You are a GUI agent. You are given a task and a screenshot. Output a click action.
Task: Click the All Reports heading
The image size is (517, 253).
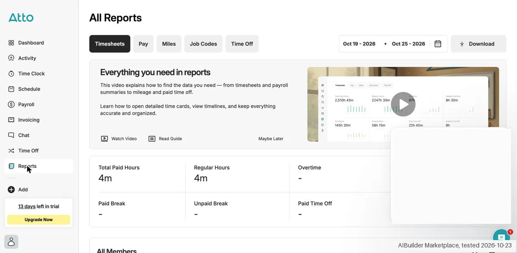pos(115,18)
